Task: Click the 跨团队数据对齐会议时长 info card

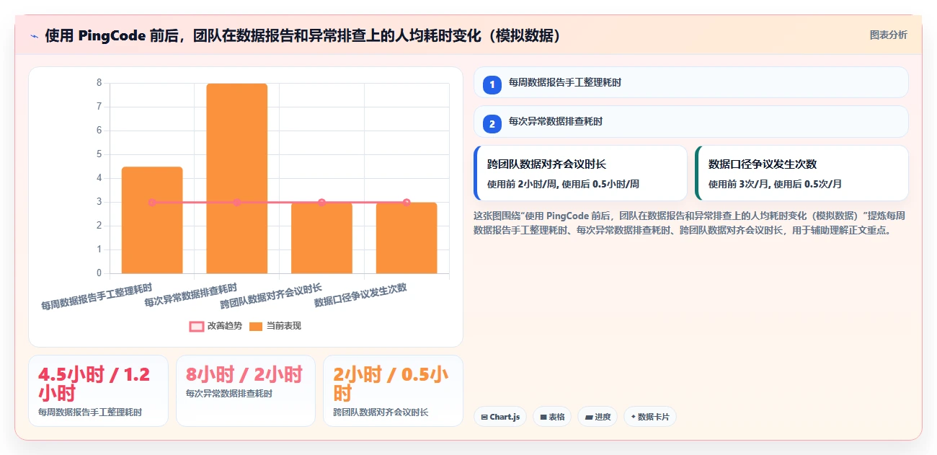Action: (x=581, y=173)
